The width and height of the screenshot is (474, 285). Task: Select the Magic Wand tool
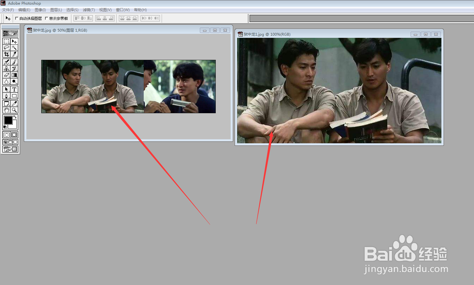[x=14, y=48]
